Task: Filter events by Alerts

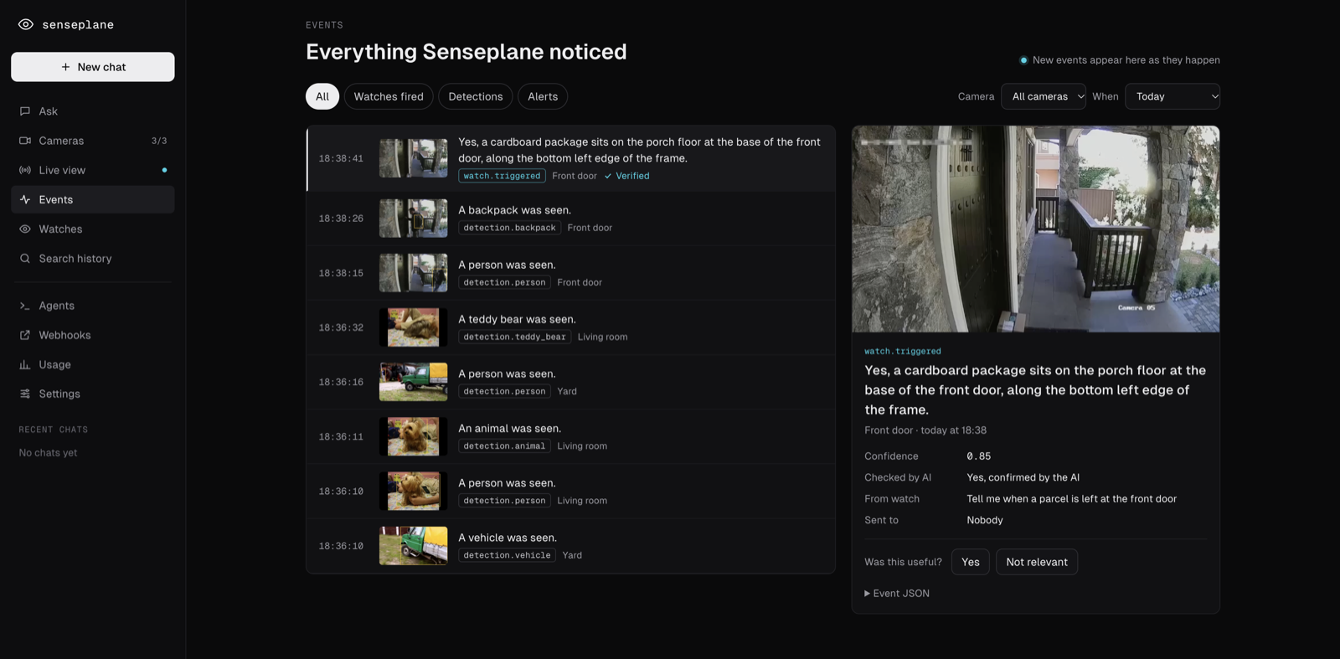Action: tap(543, 96)
